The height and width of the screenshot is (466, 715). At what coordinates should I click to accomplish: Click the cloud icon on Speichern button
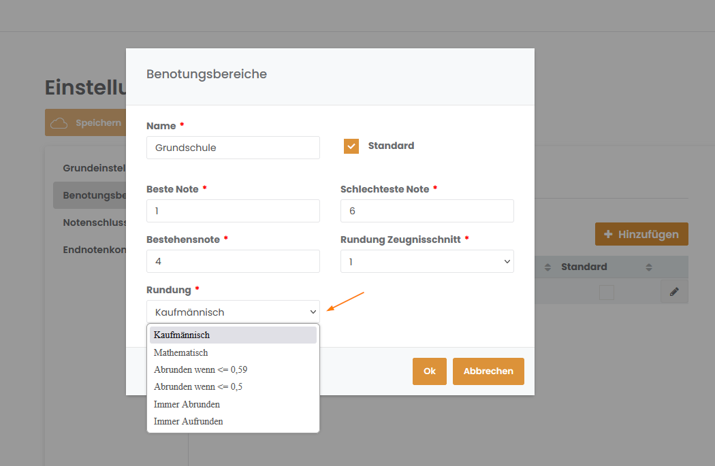[59, 123]
